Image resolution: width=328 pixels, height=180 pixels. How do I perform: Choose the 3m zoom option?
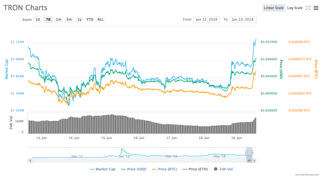click(69, 20)
